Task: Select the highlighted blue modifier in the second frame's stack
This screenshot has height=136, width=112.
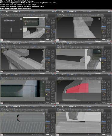Action: pyautogui.click(x=104, y=27)
